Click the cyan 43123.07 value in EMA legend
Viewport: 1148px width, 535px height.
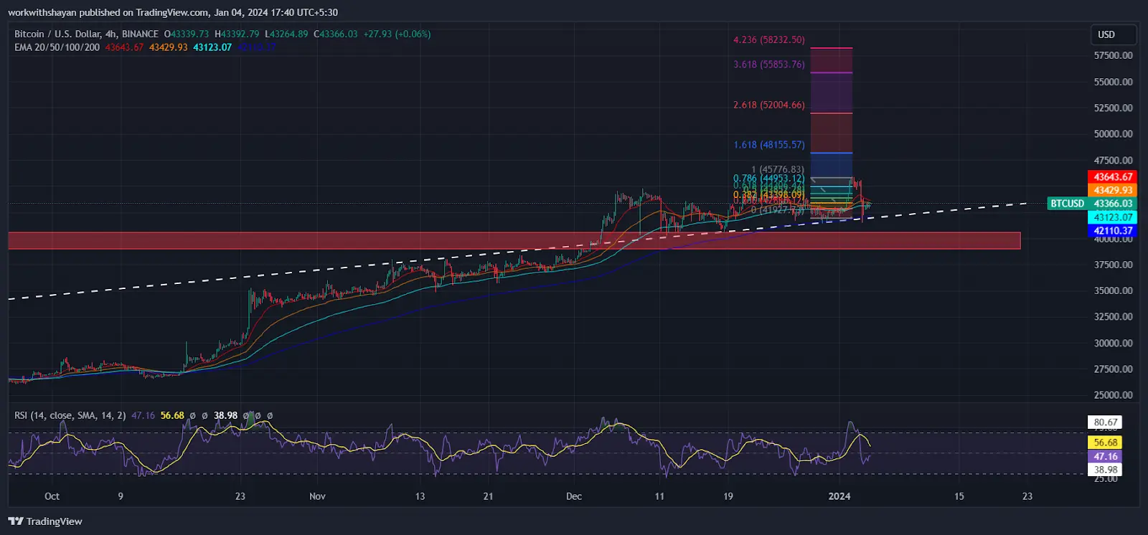click(212, 47)
